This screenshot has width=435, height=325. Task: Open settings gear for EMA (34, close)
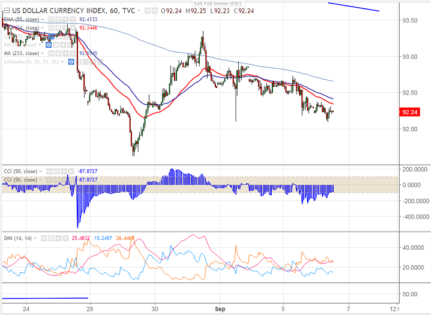click(x=58, y=28)
